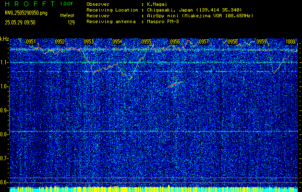Screen dimensions: 302x192
Task: Click the Observer field label
Action: coord(98,4)
